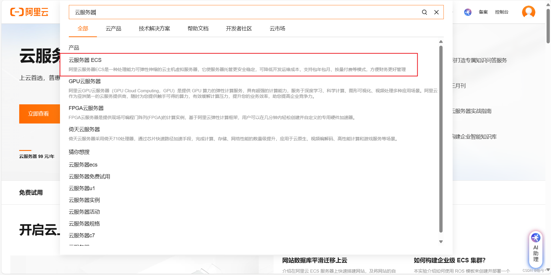Open the 开发者社区 tab
551x275 pixels.
(x=239, y=29)
